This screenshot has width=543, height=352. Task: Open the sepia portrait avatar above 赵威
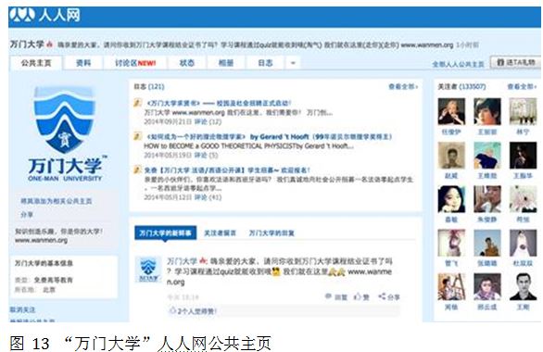(451, 155)
